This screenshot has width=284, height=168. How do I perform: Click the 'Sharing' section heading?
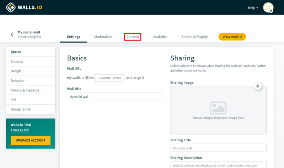[182, 58]
